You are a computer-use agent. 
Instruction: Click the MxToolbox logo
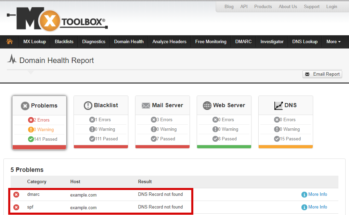57,21
